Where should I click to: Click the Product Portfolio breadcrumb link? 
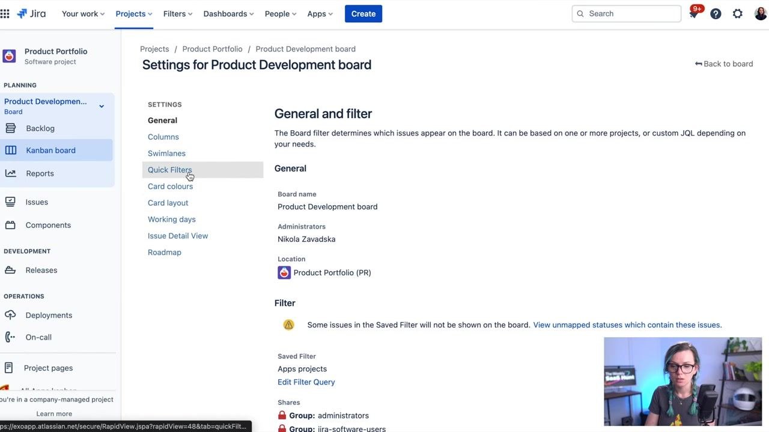click(x=213, y=49)
